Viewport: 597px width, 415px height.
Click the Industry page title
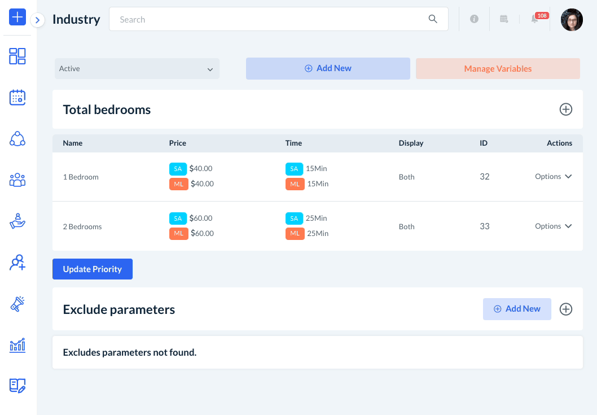[76, 19]
